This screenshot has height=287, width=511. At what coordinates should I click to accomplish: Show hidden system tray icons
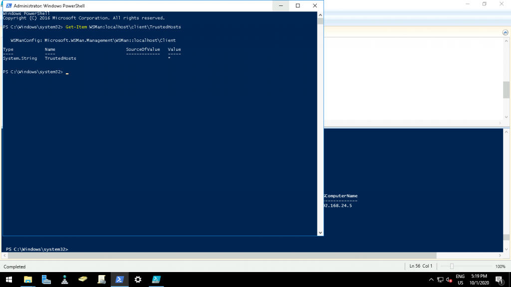[431, 280]
